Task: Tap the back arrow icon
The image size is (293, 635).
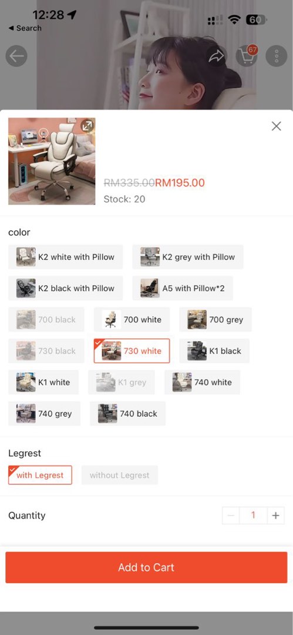Action: click(x=16, y=56)
